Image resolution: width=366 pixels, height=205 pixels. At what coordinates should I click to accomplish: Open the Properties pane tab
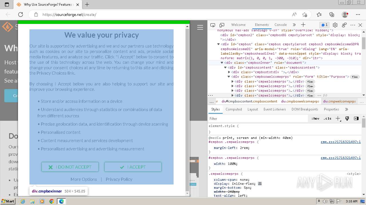point(331,109)
